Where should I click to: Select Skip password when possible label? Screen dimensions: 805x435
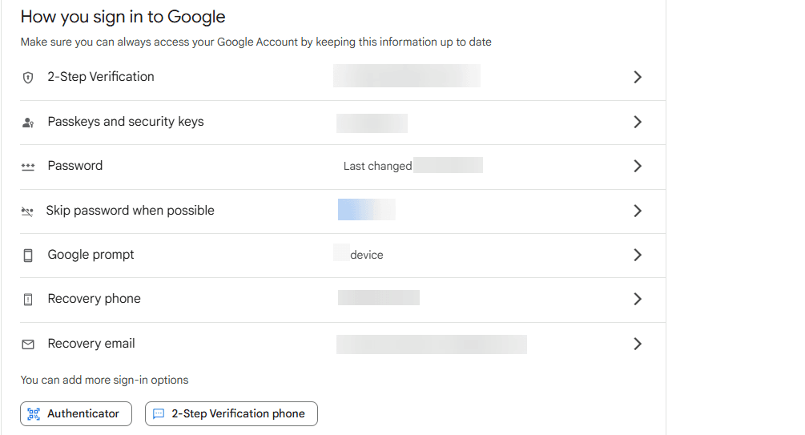point(130,211)
